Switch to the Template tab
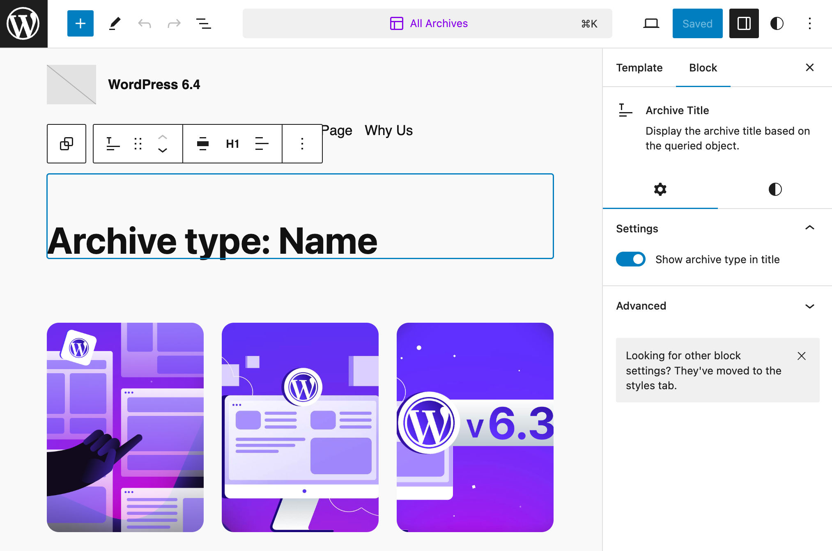Image resolution: width=832 pixels, height=551 pixels. tap(639, 68)
